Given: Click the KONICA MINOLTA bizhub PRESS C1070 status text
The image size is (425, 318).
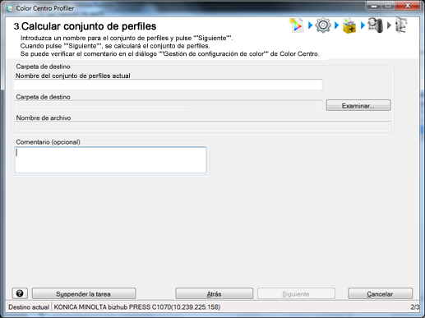Looking at the screenshot, I should pyautogui.click(x=137, y=307).
